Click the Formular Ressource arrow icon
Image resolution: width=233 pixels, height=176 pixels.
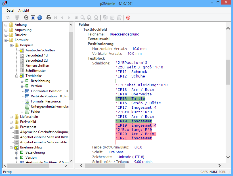pyautogui.click(x=27, y=101)
